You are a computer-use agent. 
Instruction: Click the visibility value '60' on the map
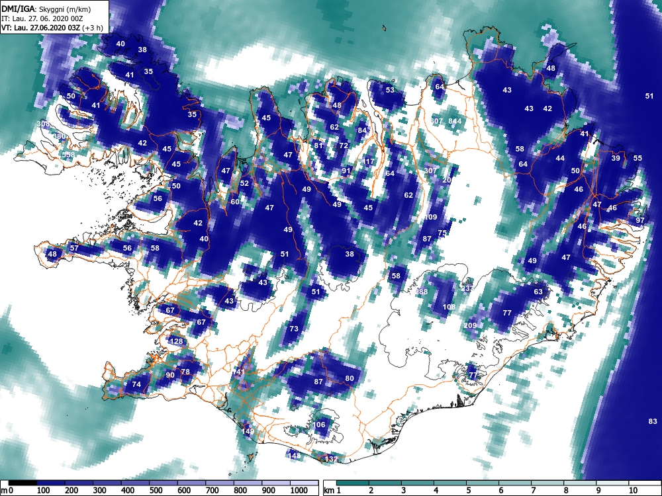235,202
